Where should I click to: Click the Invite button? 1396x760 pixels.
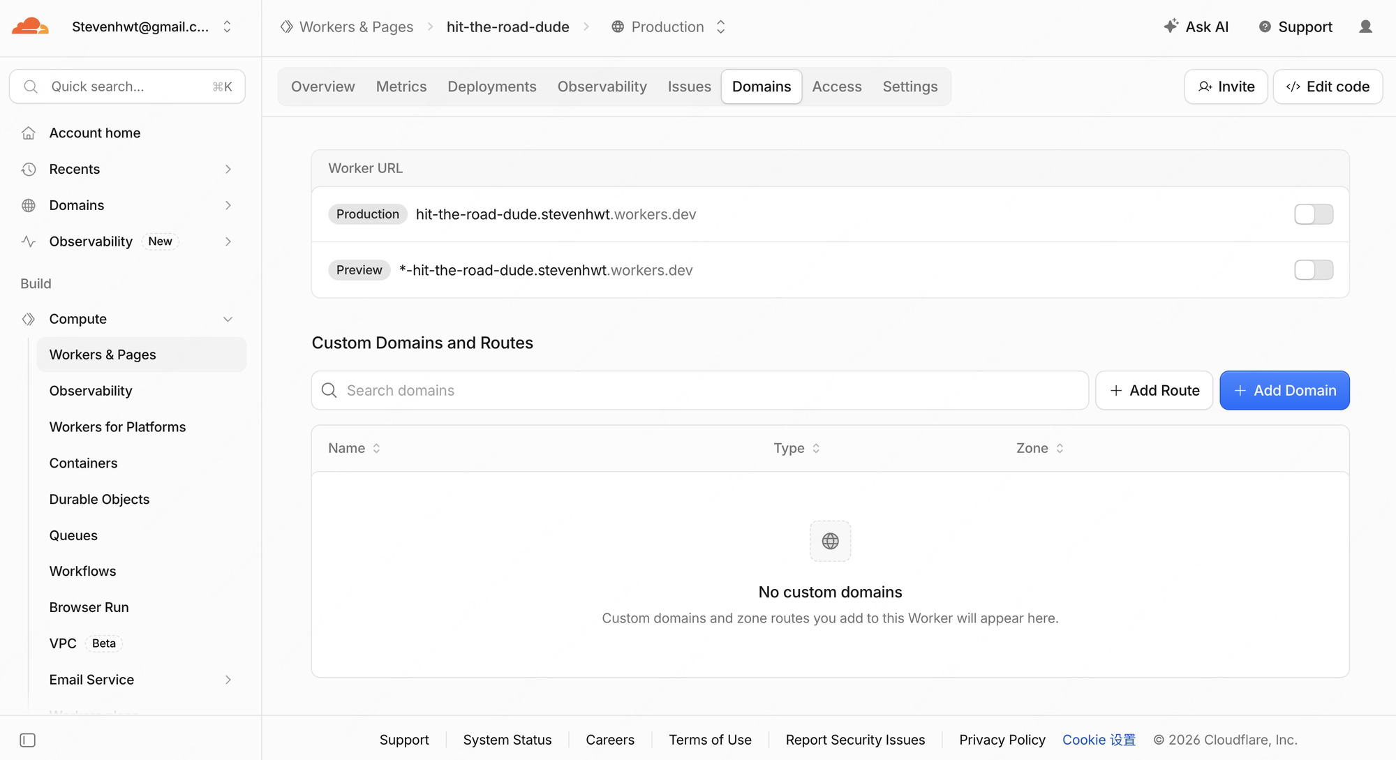pyautogui.click(x=1226, y=87)
